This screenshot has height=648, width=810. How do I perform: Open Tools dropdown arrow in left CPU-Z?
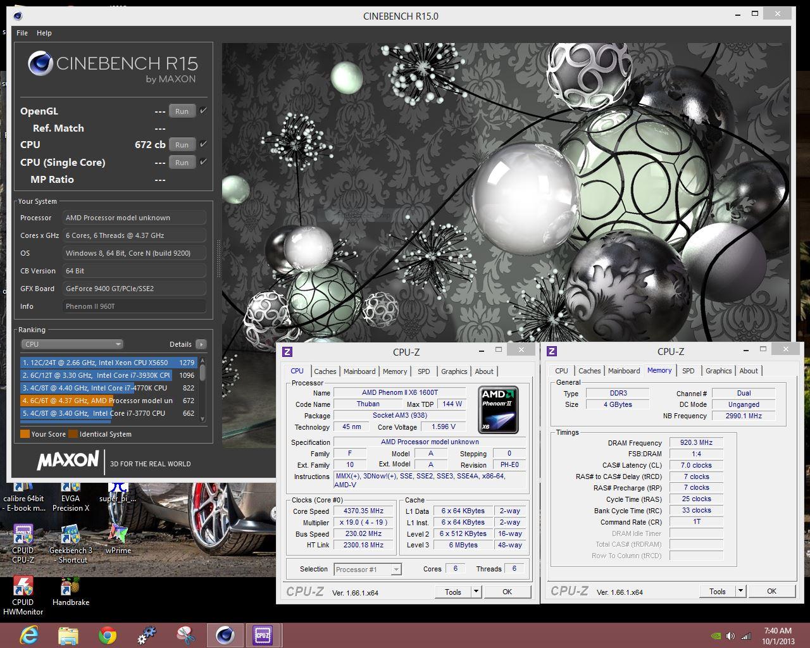476,592
